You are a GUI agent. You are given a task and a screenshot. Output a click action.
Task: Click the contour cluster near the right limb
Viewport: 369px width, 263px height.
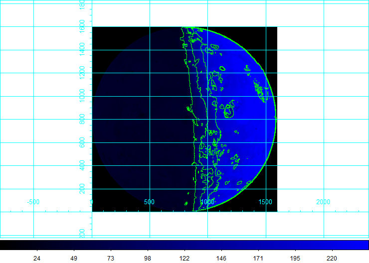pos(258,91)
